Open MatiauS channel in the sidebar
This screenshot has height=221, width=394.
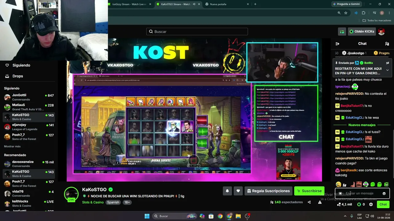click(x=29, y=107)
